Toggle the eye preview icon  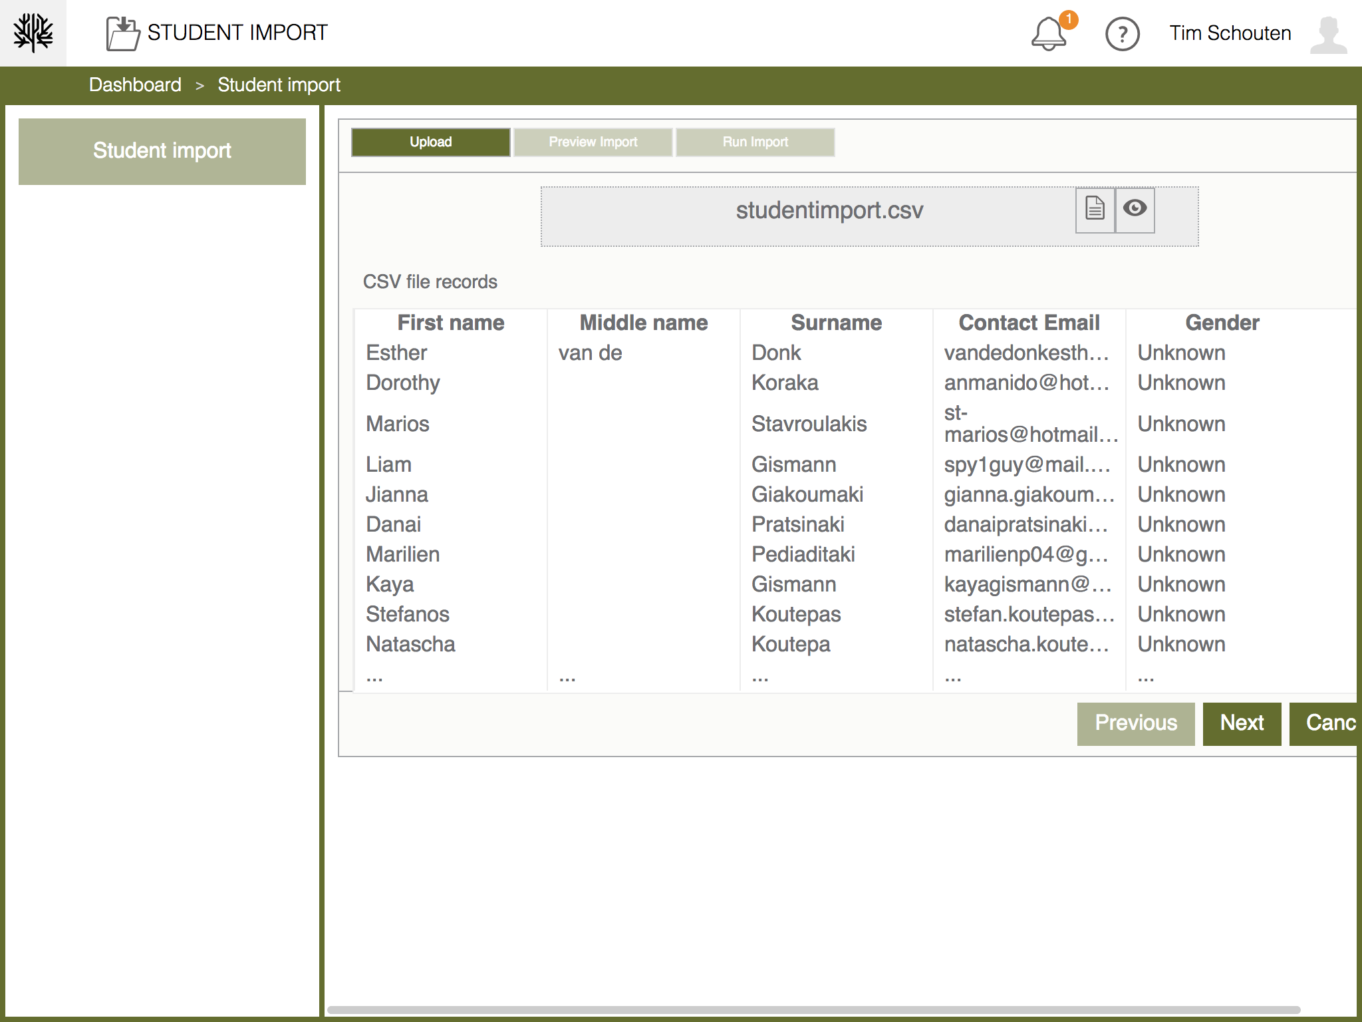[x=1135, y=209]
